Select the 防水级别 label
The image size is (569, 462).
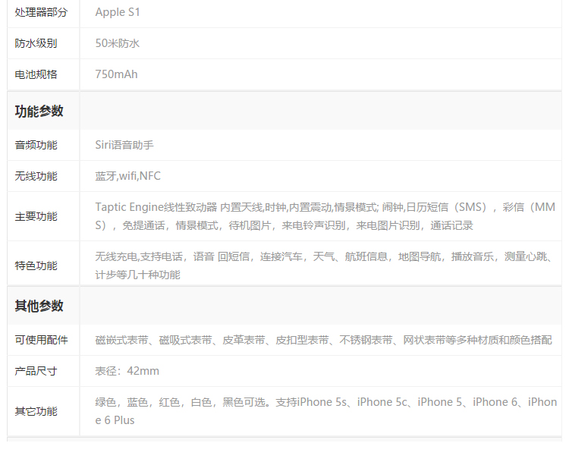click(x=36, y=43)
